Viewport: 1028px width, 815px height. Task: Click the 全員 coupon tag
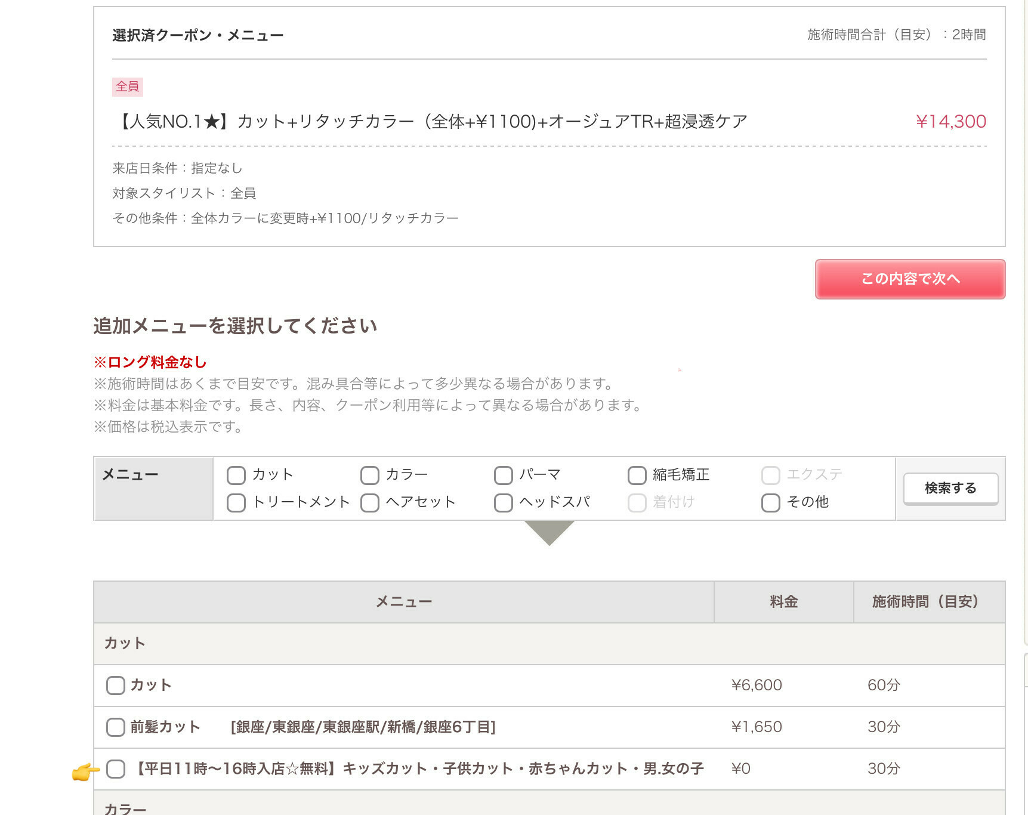127,87
